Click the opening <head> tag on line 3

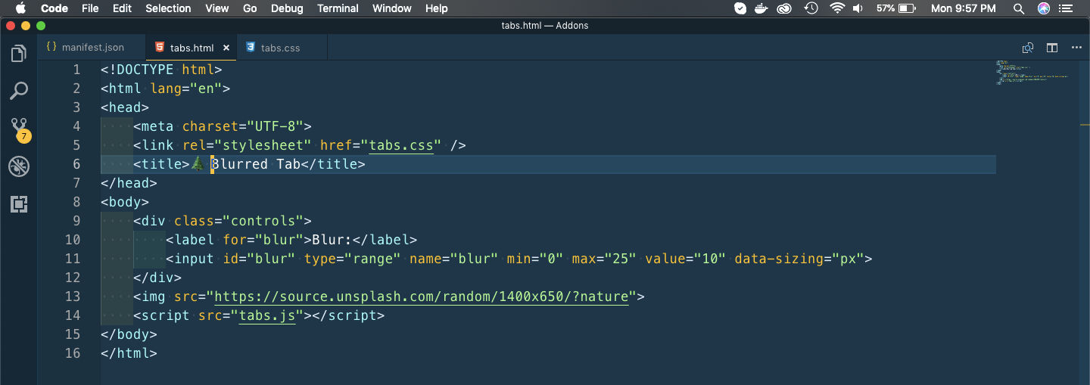(x=125, y=107)
